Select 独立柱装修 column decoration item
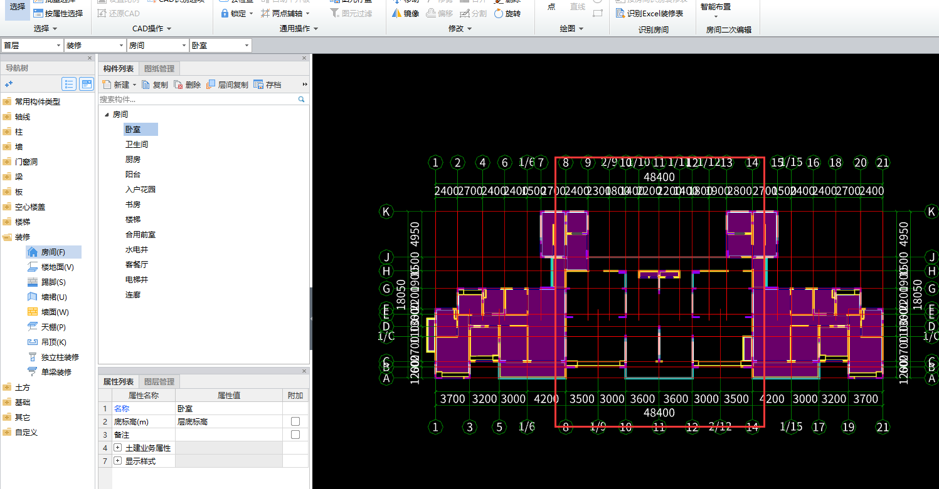The image size is (939, 489). [x=53, y=357]
